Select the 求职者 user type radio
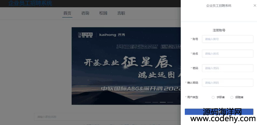The image size is (257, 125). pos(213,97)
